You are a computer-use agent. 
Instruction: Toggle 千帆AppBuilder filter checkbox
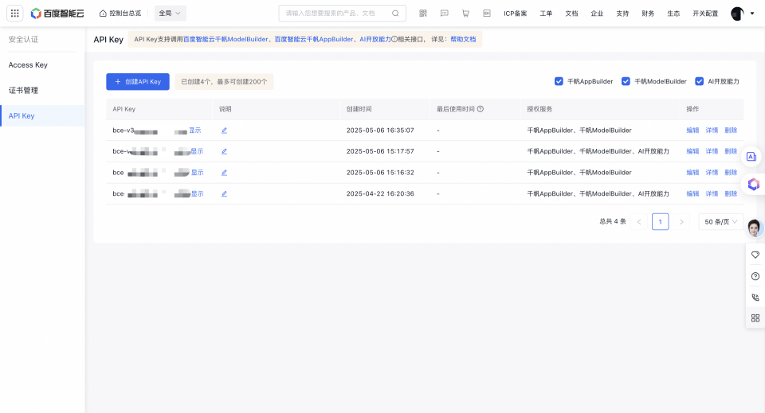click(559, 81)
